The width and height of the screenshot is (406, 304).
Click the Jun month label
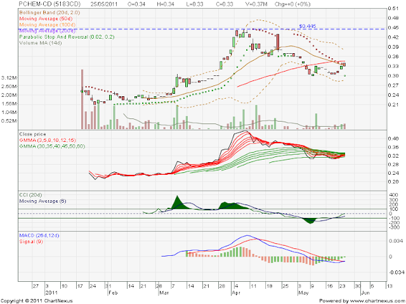pyautogui.click(x=365, y=293)
